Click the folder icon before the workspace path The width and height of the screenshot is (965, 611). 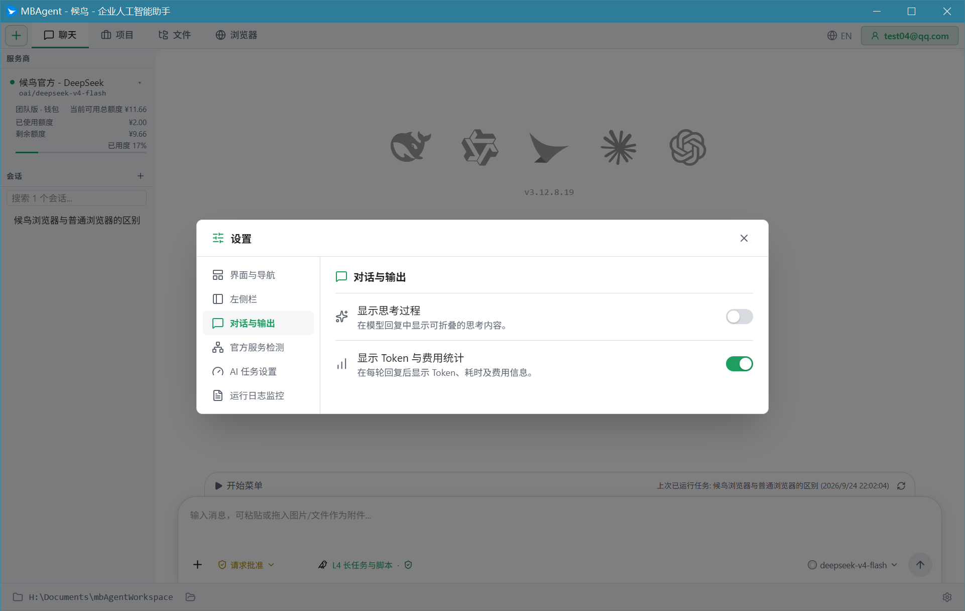tap(18, 597)
